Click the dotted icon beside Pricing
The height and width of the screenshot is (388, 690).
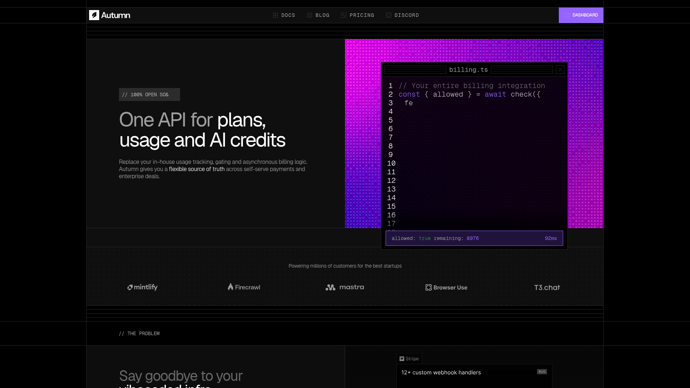pos(344,15)
